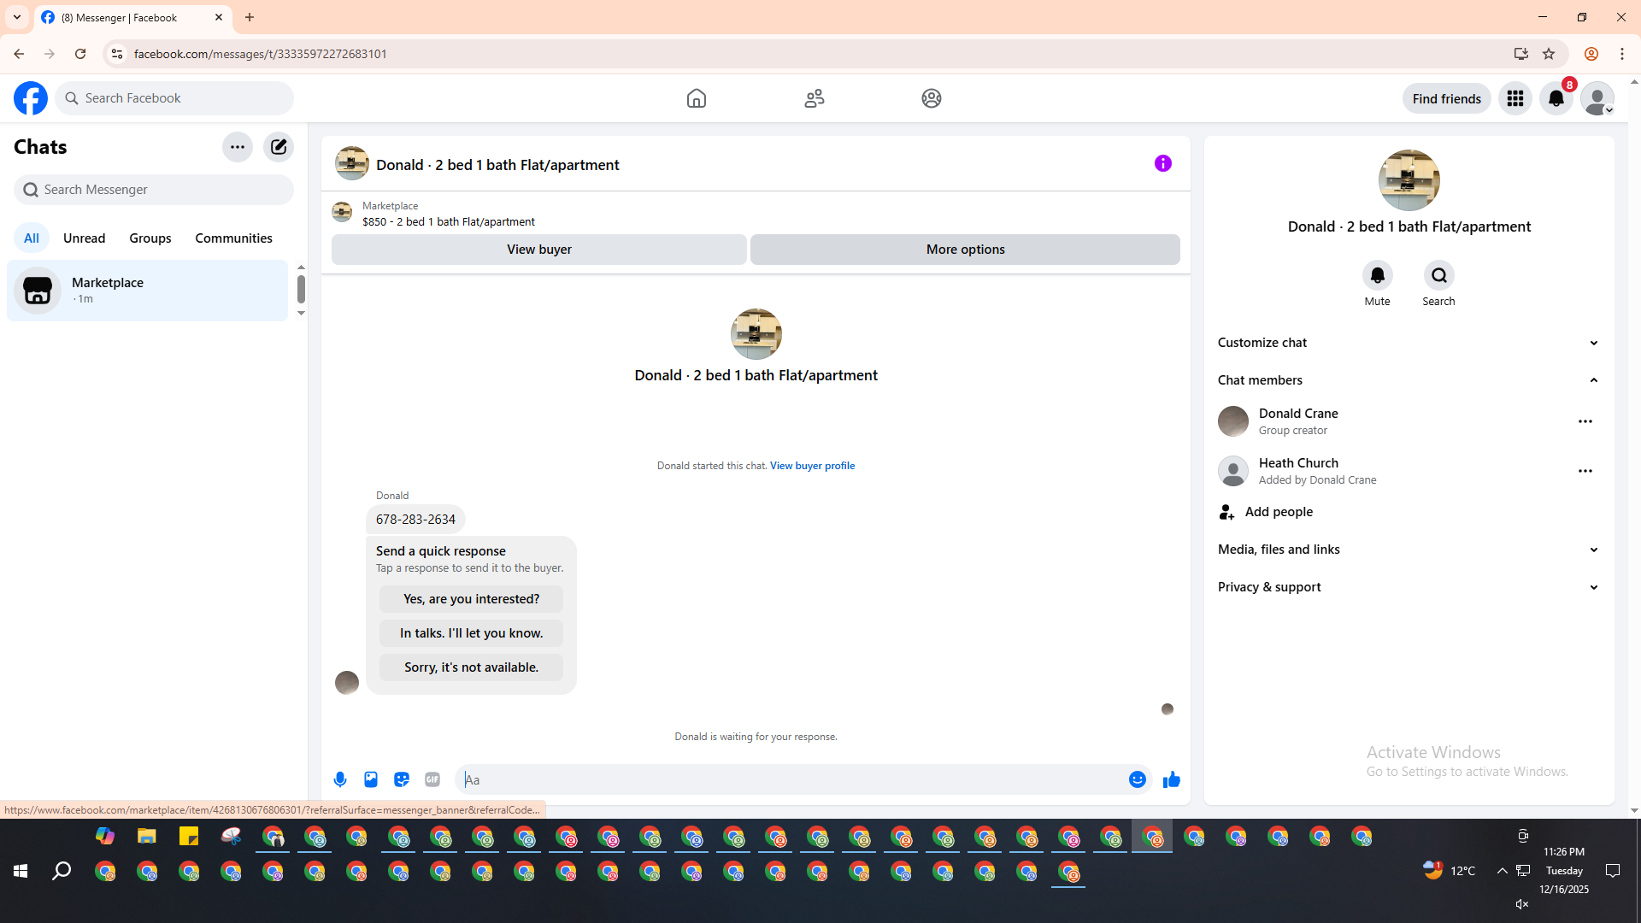Open the Windows notification center

[1613, 871]
